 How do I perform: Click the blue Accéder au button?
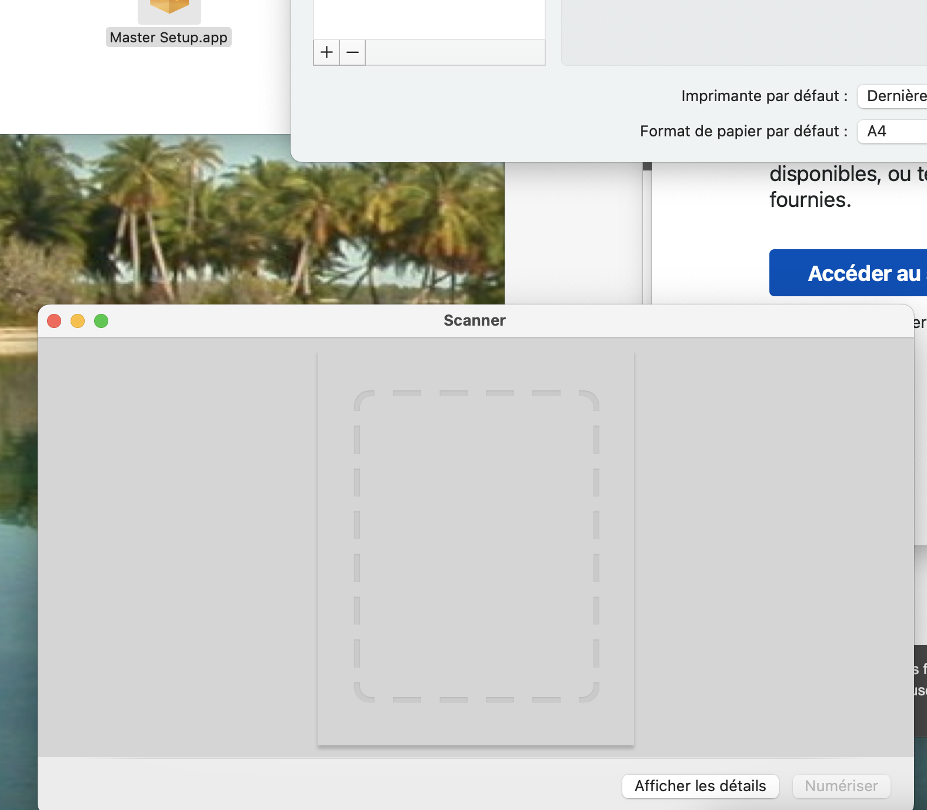coord(848,273)
